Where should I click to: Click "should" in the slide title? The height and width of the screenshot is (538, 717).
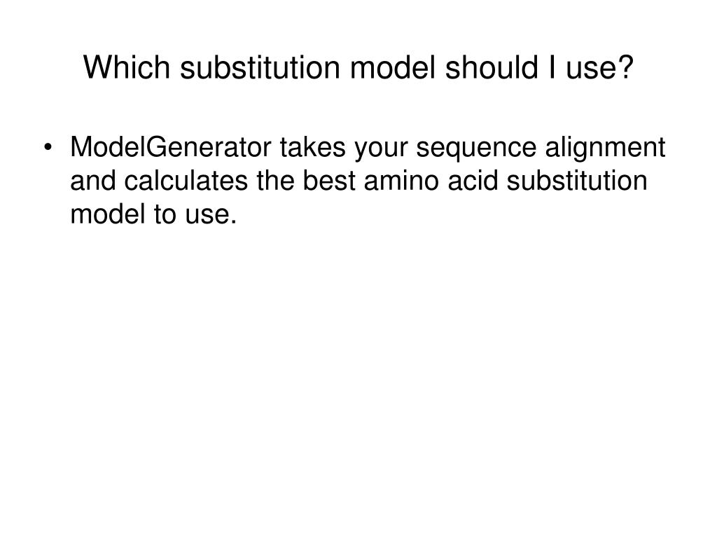(x=492, y=67)
